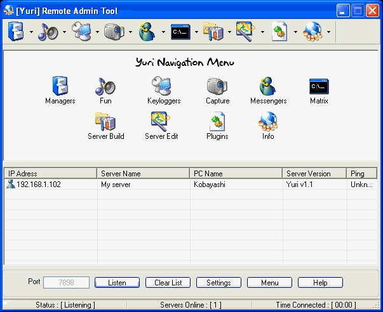The image size is (383, 312).
Task: Sort the list by the IP Adress column header
Action: pyautogui.click(x=51, y=173)
